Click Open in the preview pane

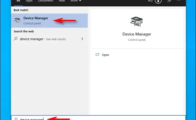point(105,55)
